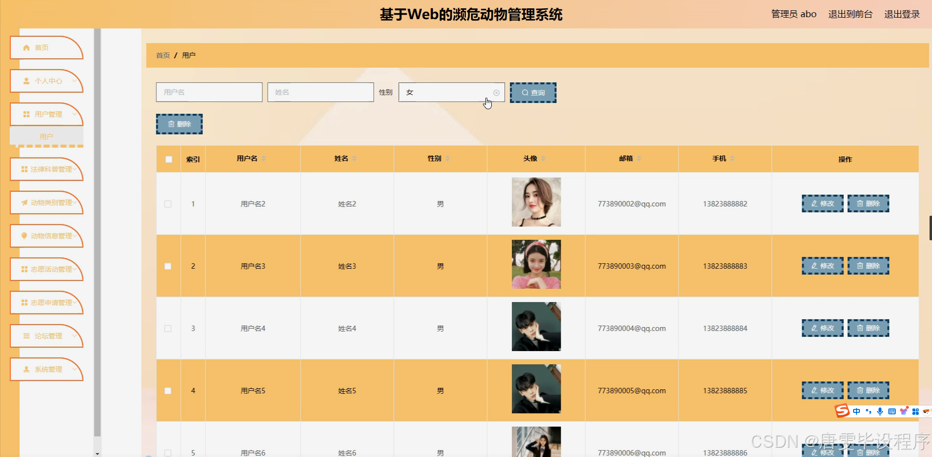The height and width of the screenshot is (457, 932).
Task: Expand the 个人中心 menu chevron
Action: [x=75, y=80]
